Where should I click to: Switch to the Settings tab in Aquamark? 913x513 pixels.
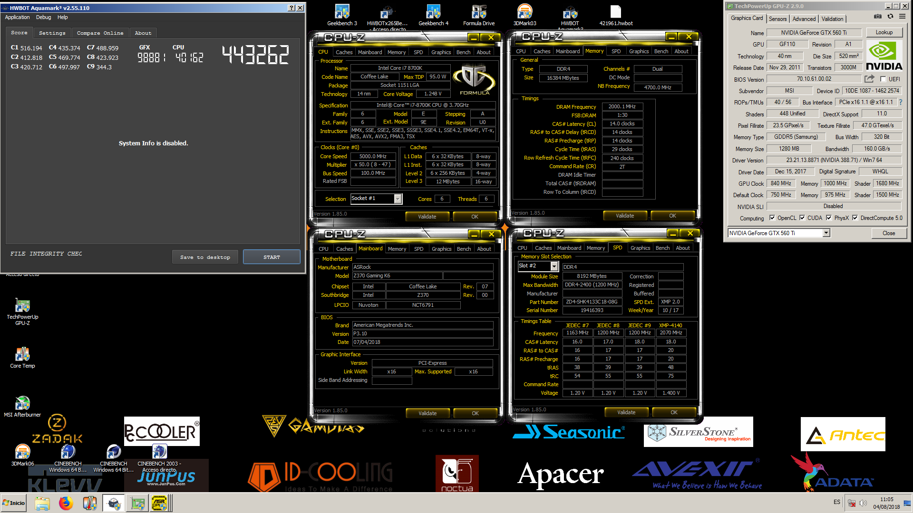click(52, 33)
